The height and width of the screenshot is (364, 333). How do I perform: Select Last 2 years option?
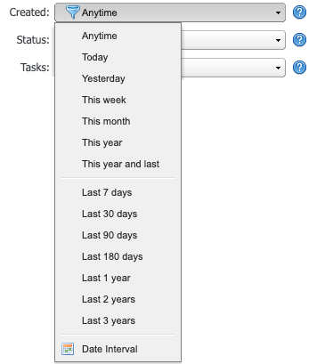118,299
